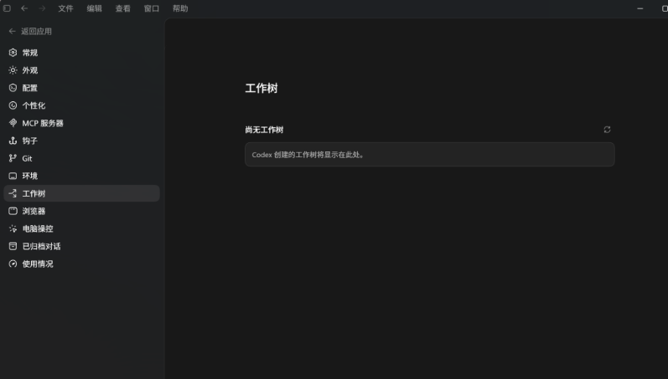Screen dimensions: 668x379
Task: Click the 电脑操控 cursor icon
Action: (13, 229)
